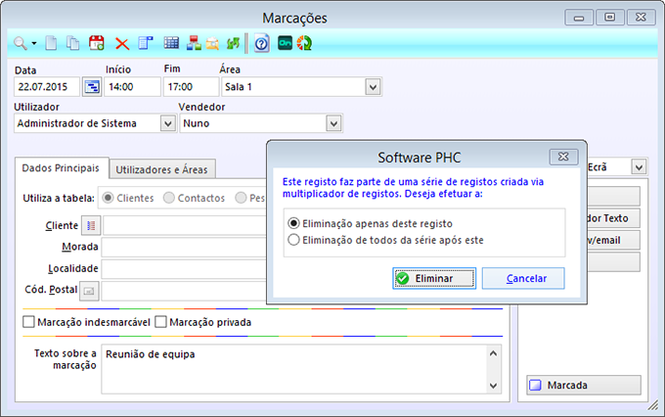665x417 pixels.
Task: Open the date picker beside the Data field
Action: (x=92, y=87)
